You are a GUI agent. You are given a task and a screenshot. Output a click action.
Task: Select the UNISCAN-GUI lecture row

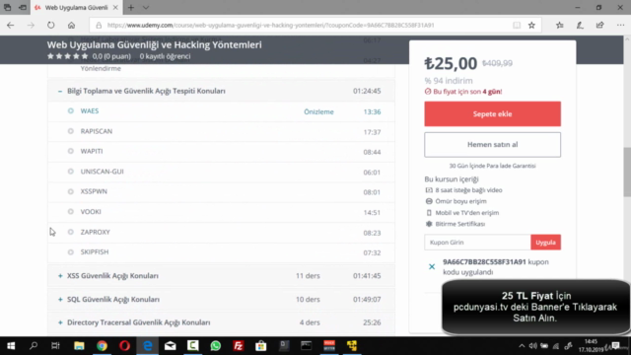coord(221,172)
